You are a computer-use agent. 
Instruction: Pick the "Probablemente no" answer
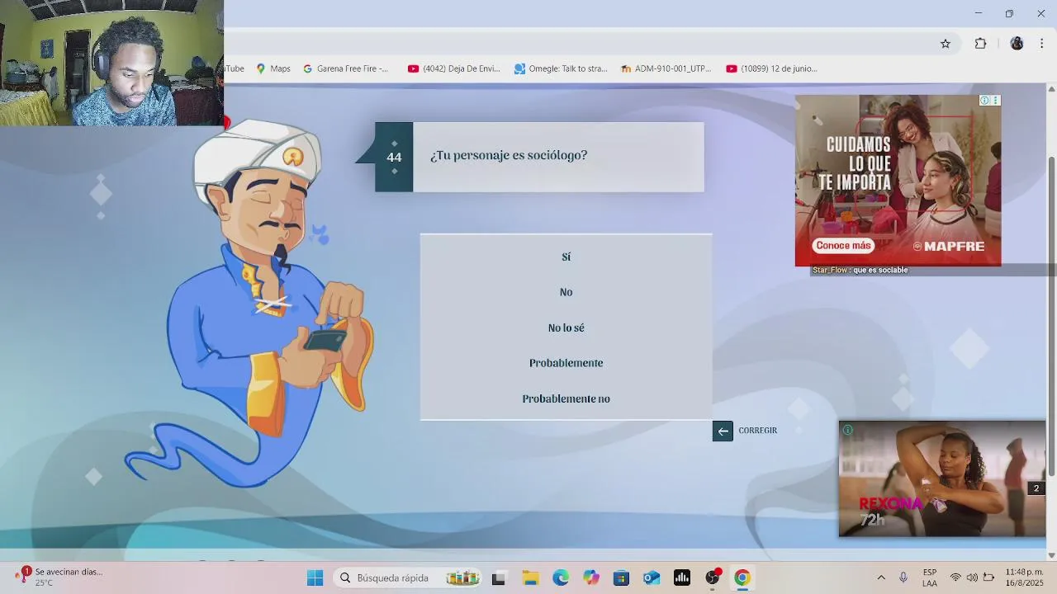coord(566,398)
